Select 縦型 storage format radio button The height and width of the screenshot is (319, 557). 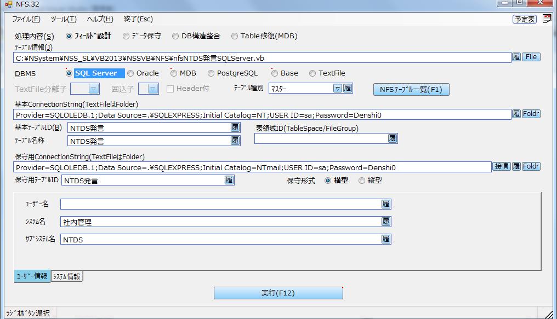pyautogui.click(x=361, y=181)
